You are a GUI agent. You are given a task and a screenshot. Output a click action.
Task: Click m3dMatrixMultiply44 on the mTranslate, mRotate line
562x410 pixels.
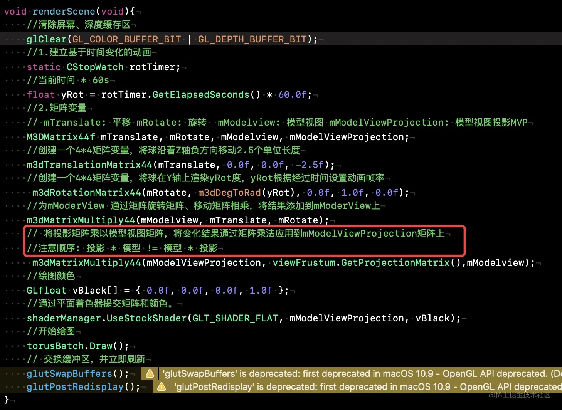tap(81, 220)
